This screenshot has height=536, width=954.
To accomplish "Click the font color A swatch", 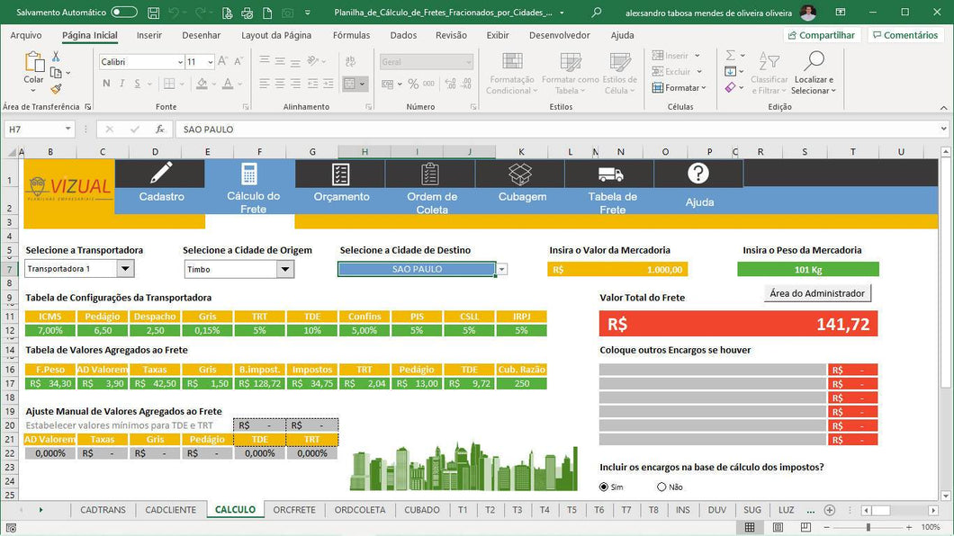I will coord(228,84).
